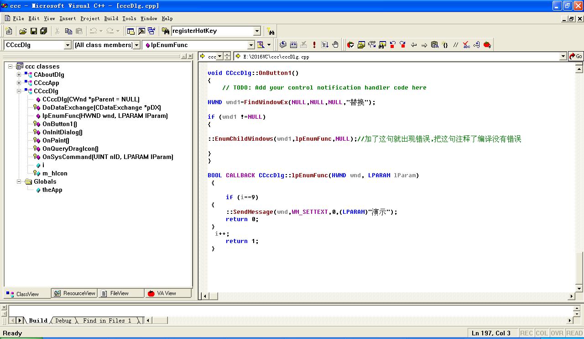The height and width of the screenshot is (339, 584).
Task: Click the Go button beside path
Action: (x=576, y=56)
